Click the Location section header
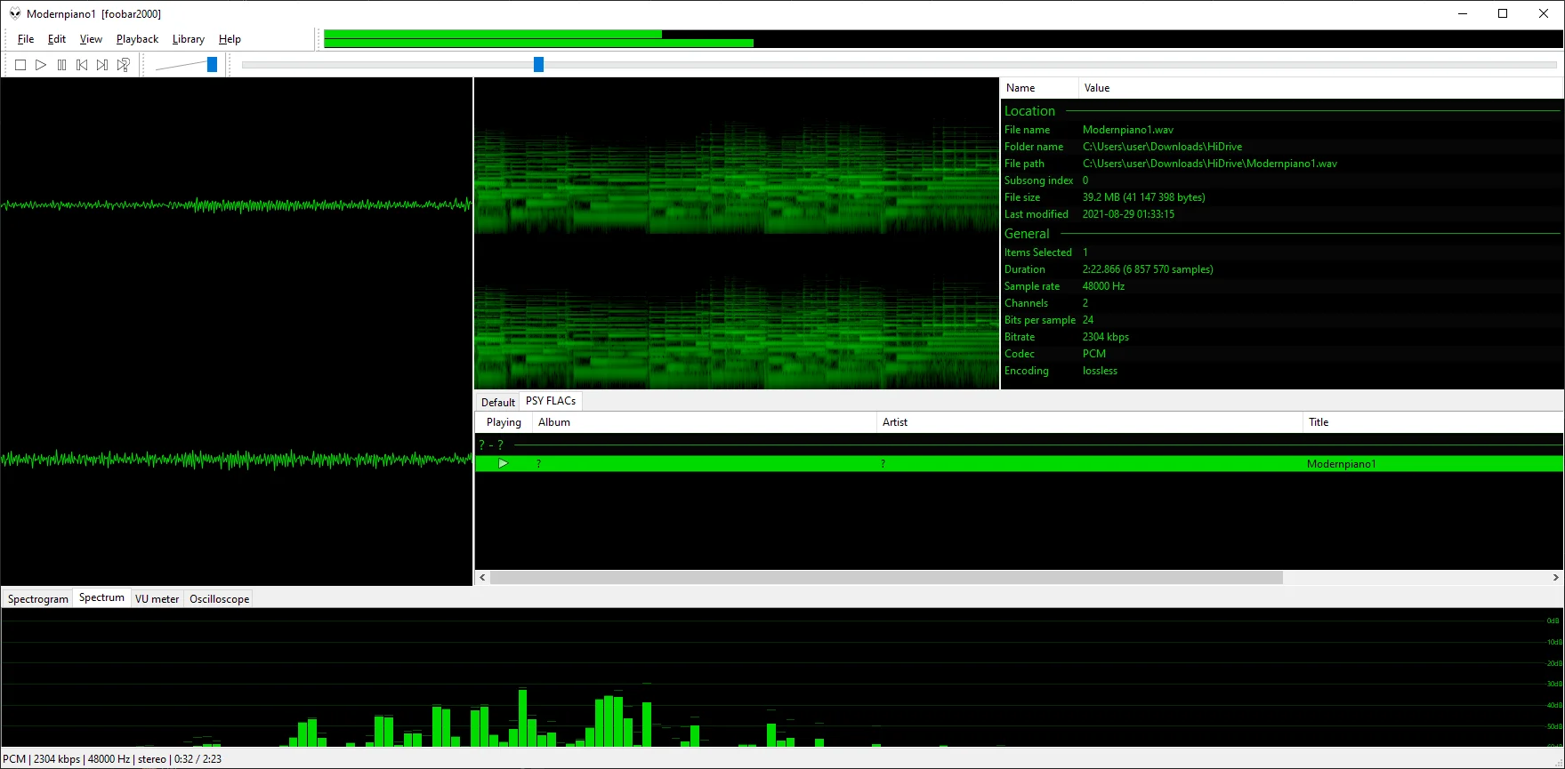The height and width of the screenshot is (769, 1565). click(x=1029, y=111)
